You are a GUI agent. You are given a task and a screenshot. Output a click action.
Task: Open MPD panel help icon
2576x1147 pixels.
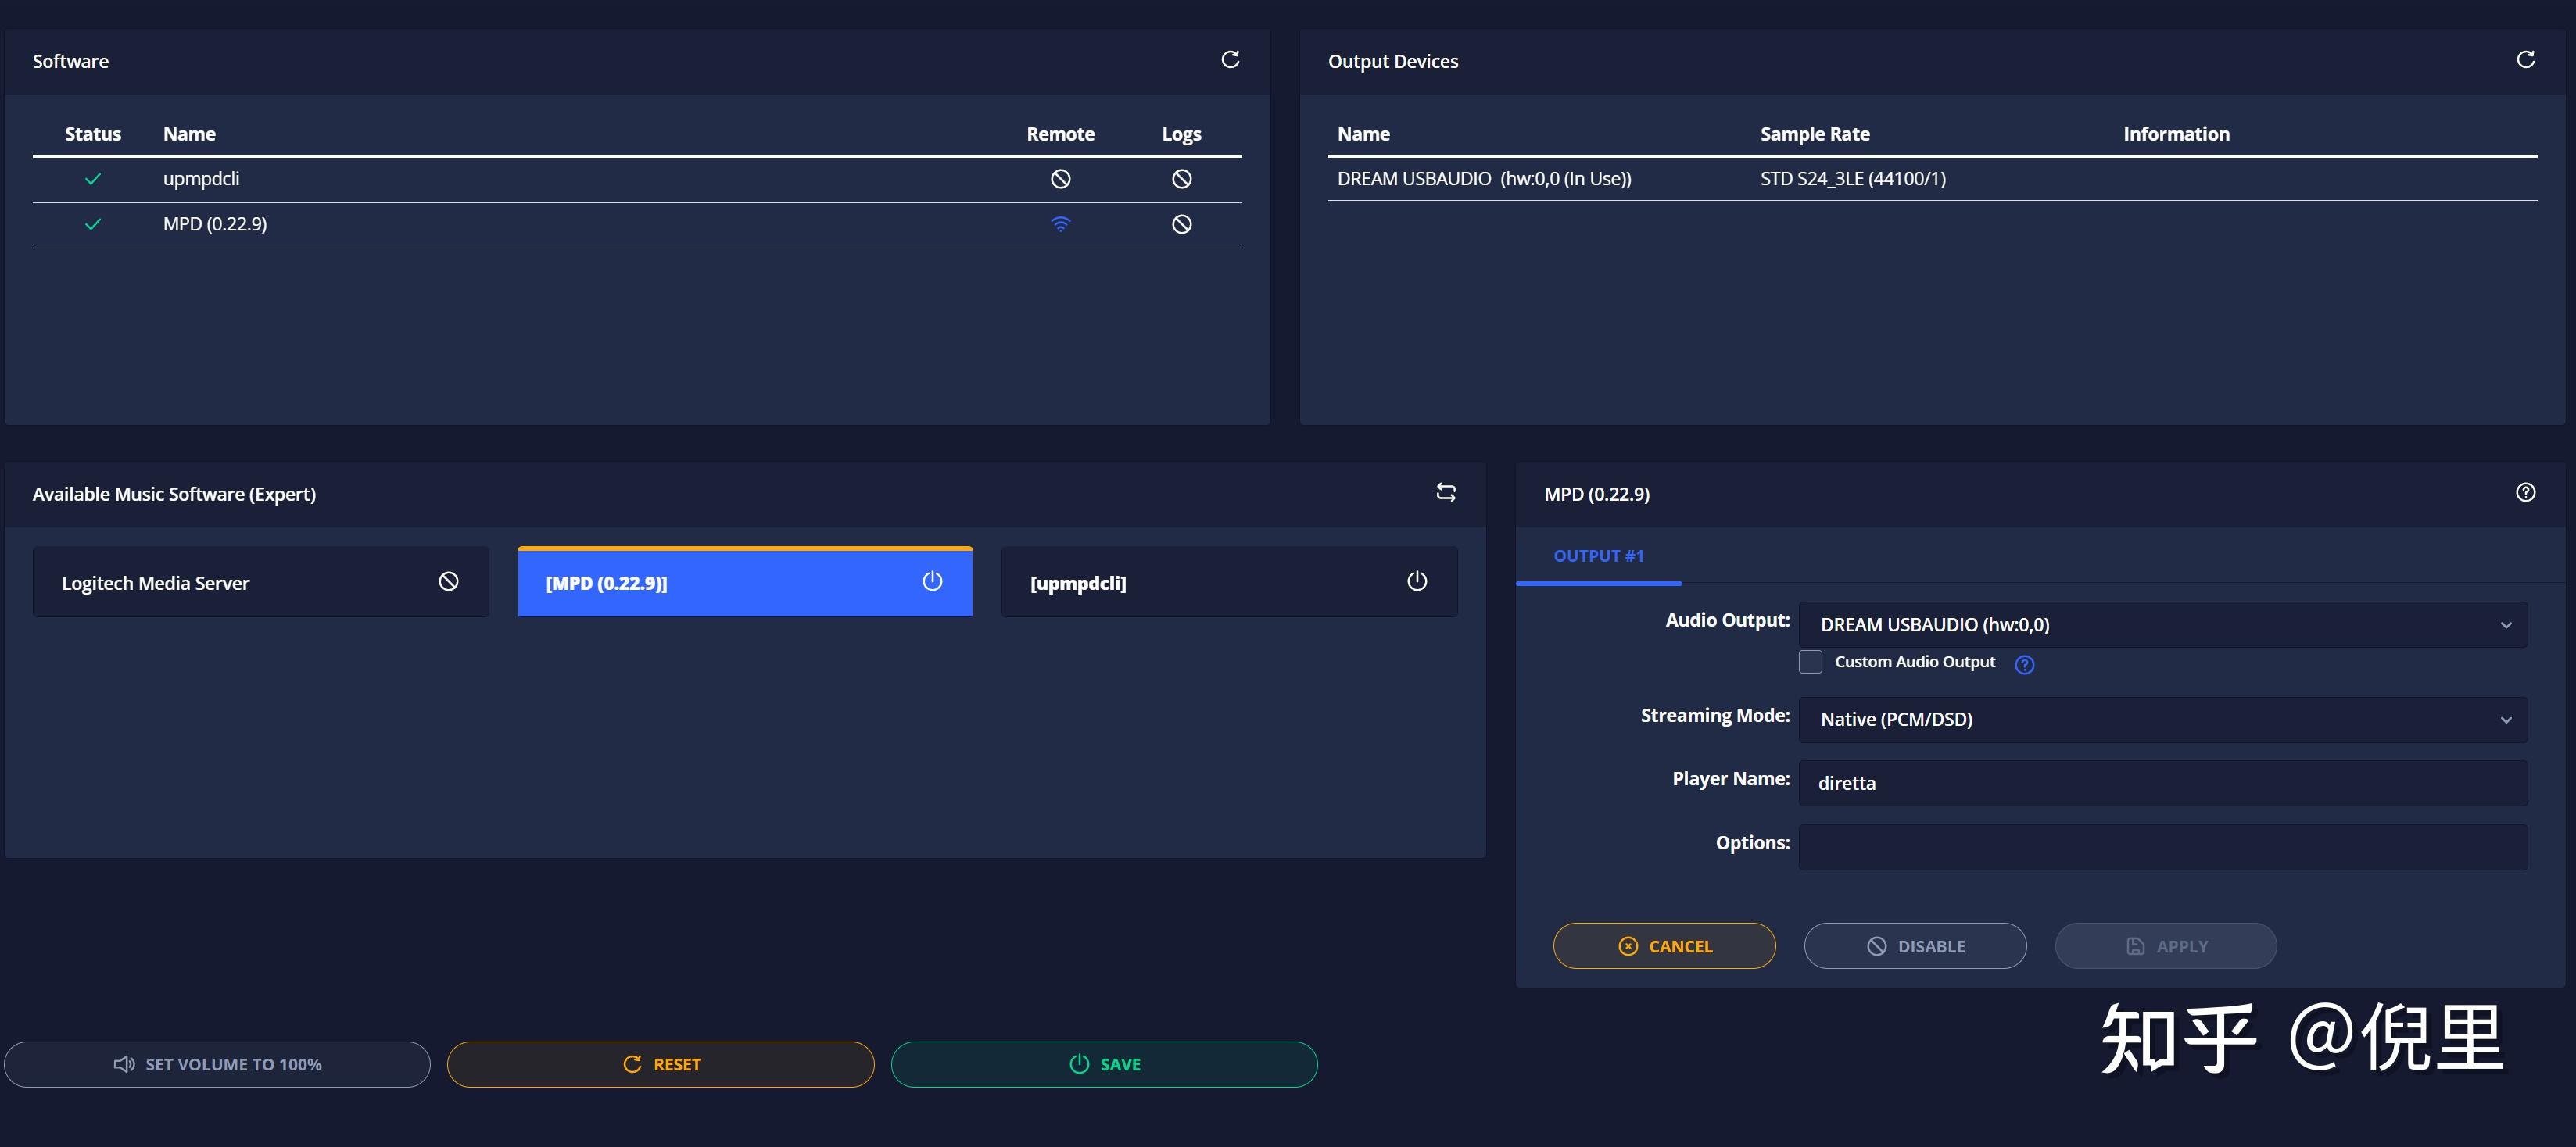point(2525,492)
